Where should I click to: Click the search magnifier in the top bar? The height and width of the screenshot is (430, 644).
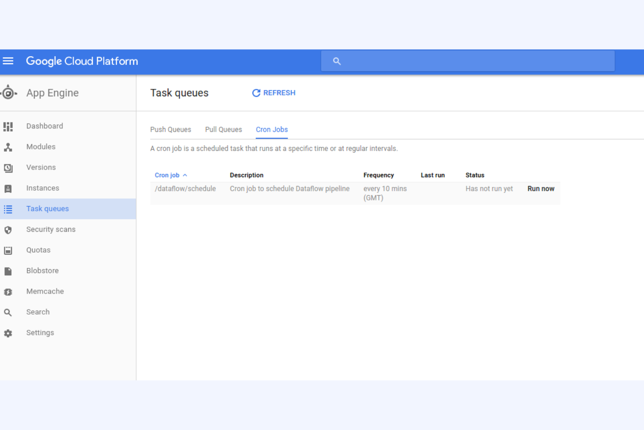pos(337,61)
